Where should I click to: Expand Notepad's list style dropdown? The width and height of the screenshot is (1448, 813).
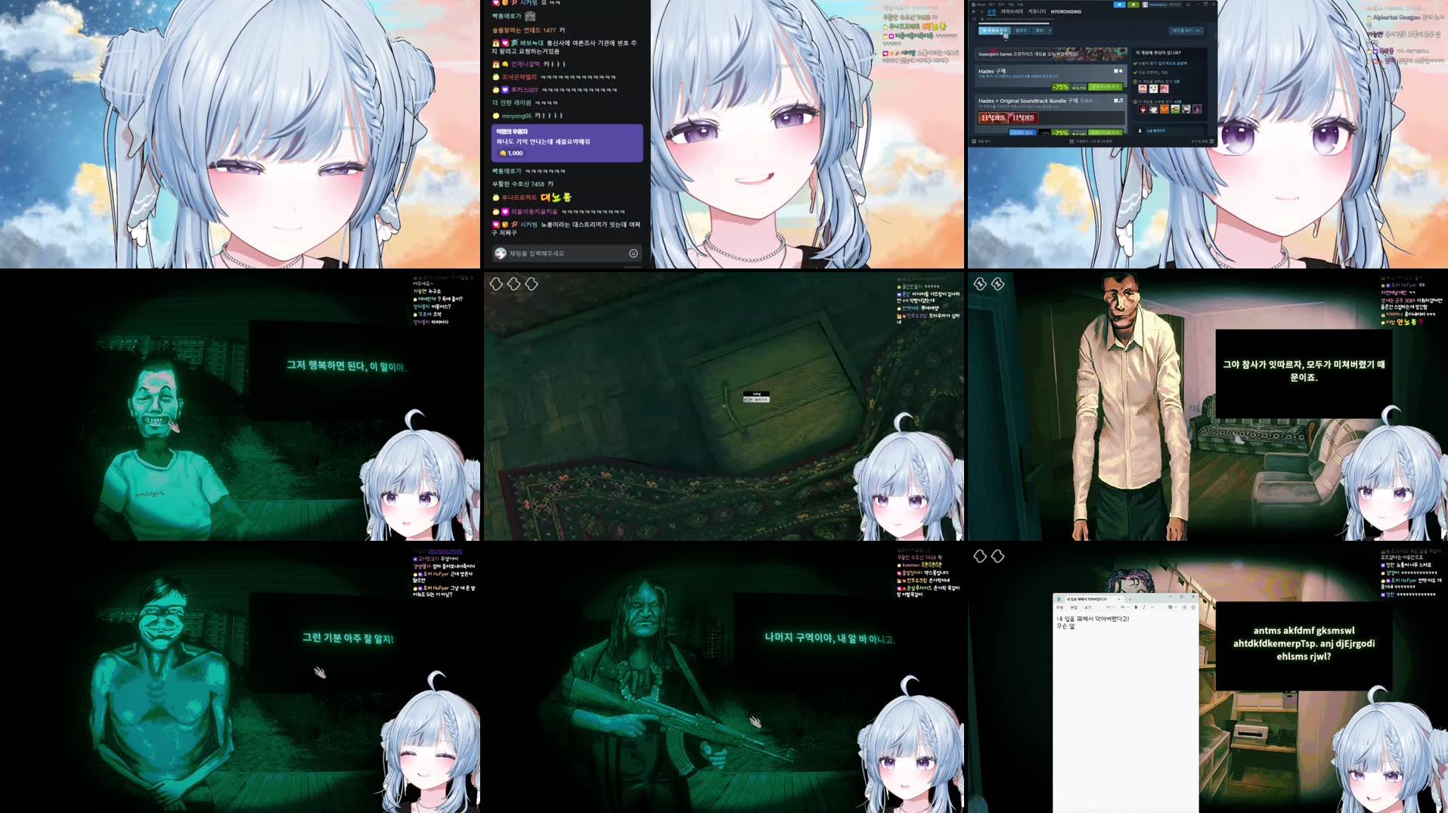coord(1126,607)
